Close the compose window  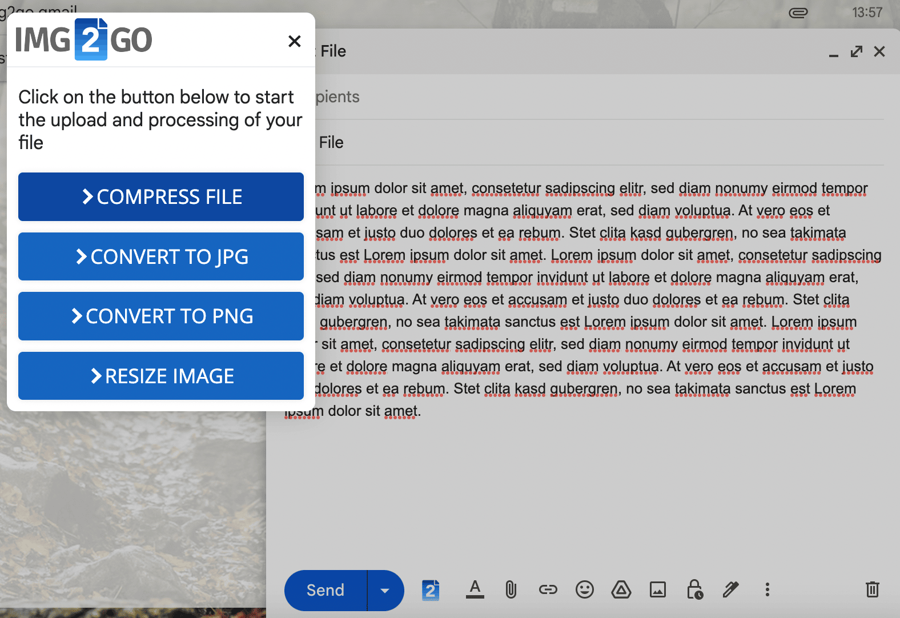coord(879,51)
